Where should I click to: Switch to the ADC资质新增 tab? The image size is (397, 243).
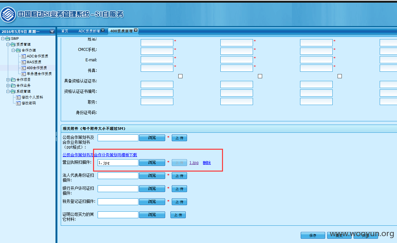[89, 31]
